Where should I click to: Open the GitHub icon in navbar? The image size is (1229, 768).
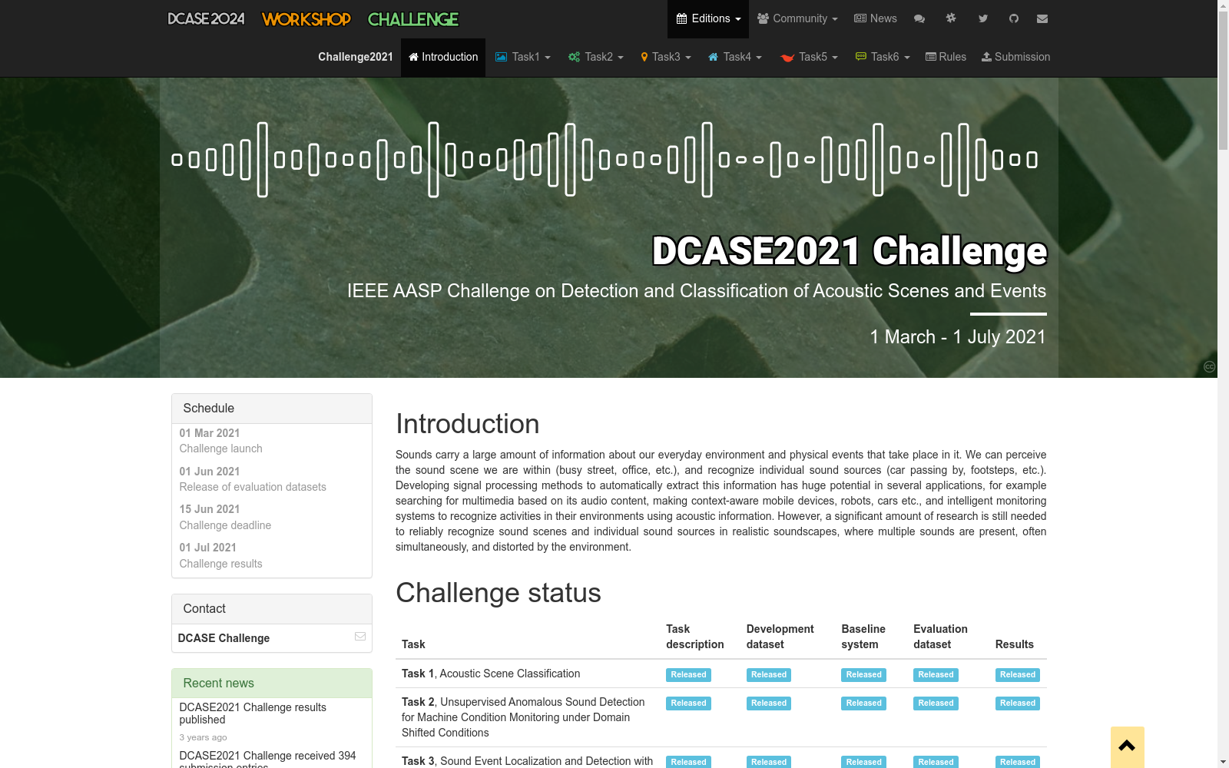coord(1014,18)
